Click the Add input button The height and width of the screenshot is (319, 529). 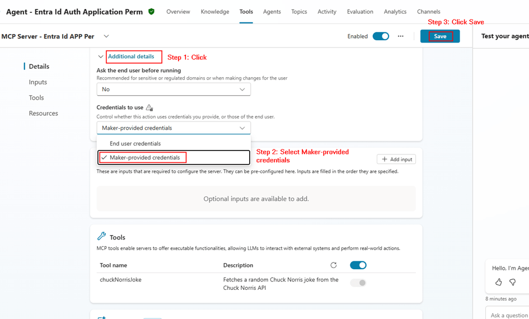click(396, 159)
